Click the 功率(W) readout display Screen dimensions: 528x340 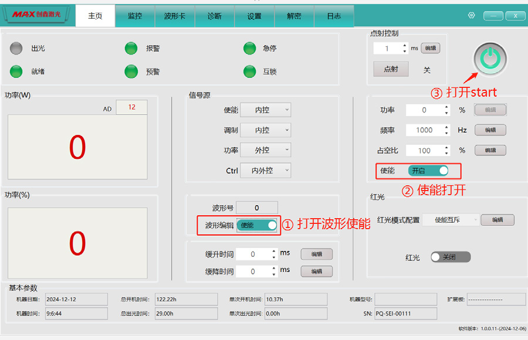(77, 147)
